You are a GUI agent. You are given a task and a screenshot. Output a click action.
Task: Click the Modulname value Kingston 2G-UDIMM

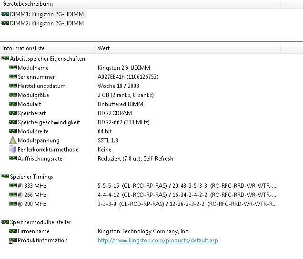[x=124, y=68]
